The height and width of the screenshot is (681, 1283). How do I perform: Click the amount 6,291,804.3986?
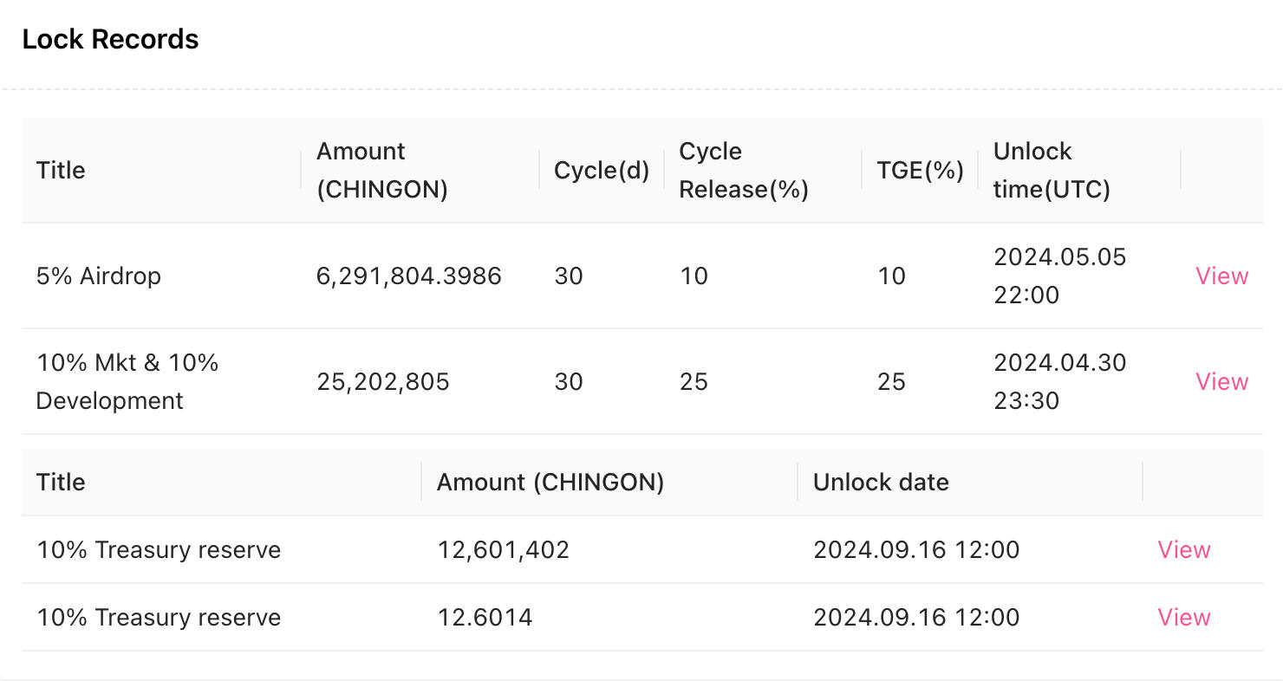(409, 276)
